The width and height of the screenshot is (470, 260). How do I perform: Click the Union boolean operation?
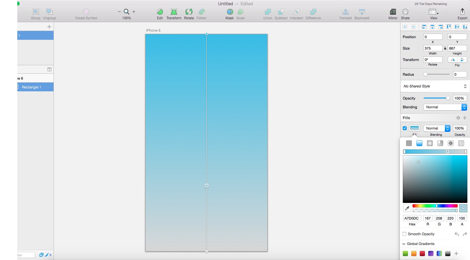point(268,12)
